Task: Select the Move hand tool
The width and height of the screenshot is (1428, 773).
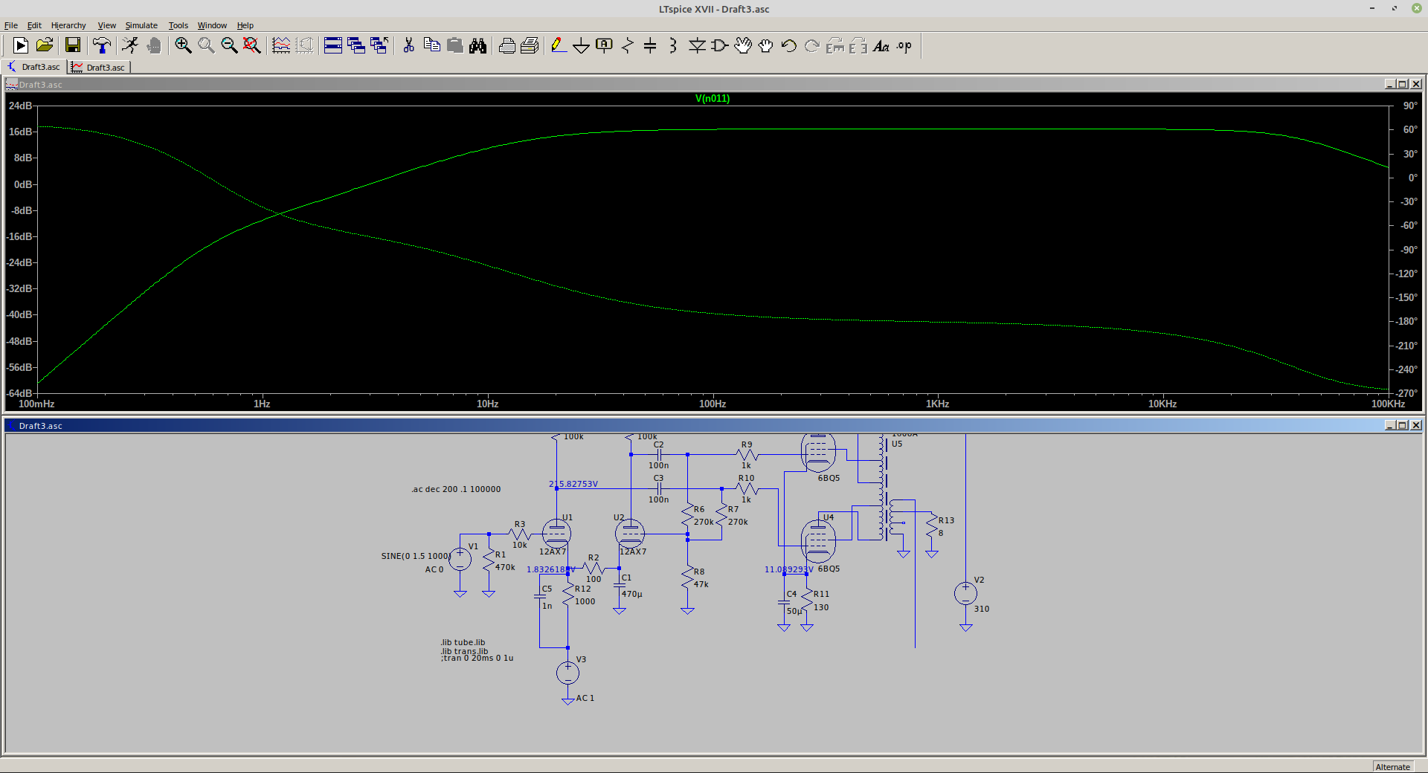Action: [743, 46]
